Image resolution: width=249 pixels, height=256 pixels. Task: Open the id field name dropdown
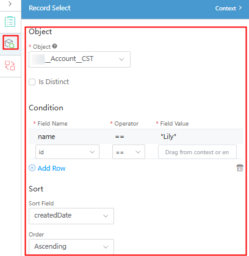67,152
